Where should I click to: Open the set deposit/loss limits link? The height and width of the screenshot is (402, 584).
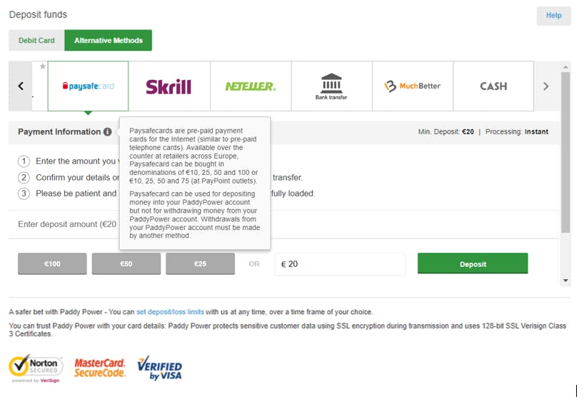[170, 312]
